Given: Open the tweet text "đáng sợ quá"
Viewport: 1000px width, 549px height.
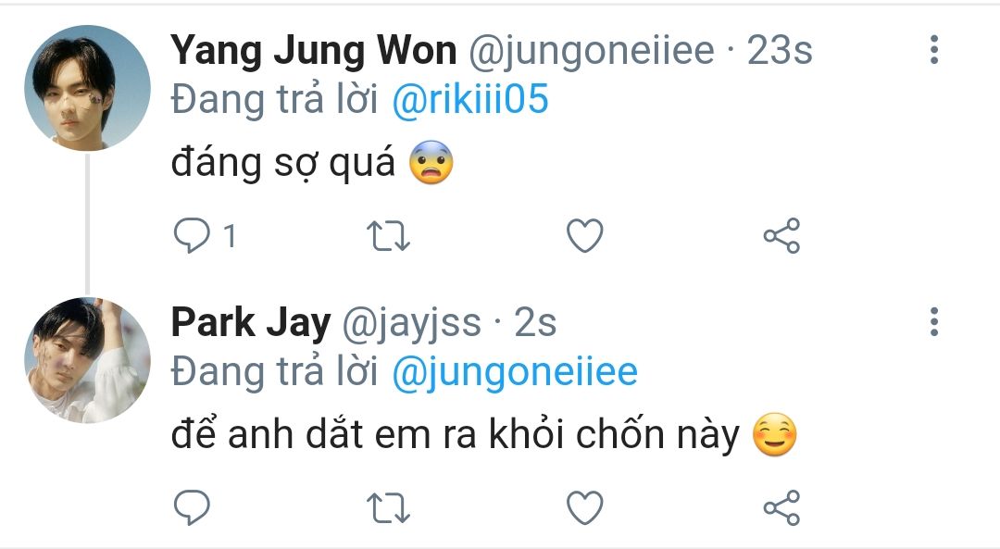Looking at the screenshot, I should [x=283, y=165].
